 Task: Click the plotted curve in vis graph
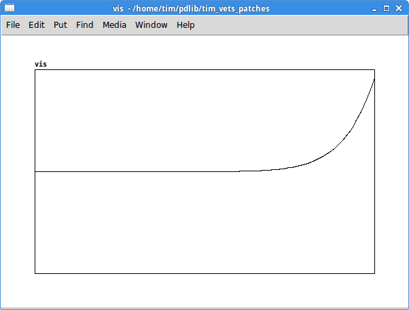pyautogui.click(x=334, y=149)
